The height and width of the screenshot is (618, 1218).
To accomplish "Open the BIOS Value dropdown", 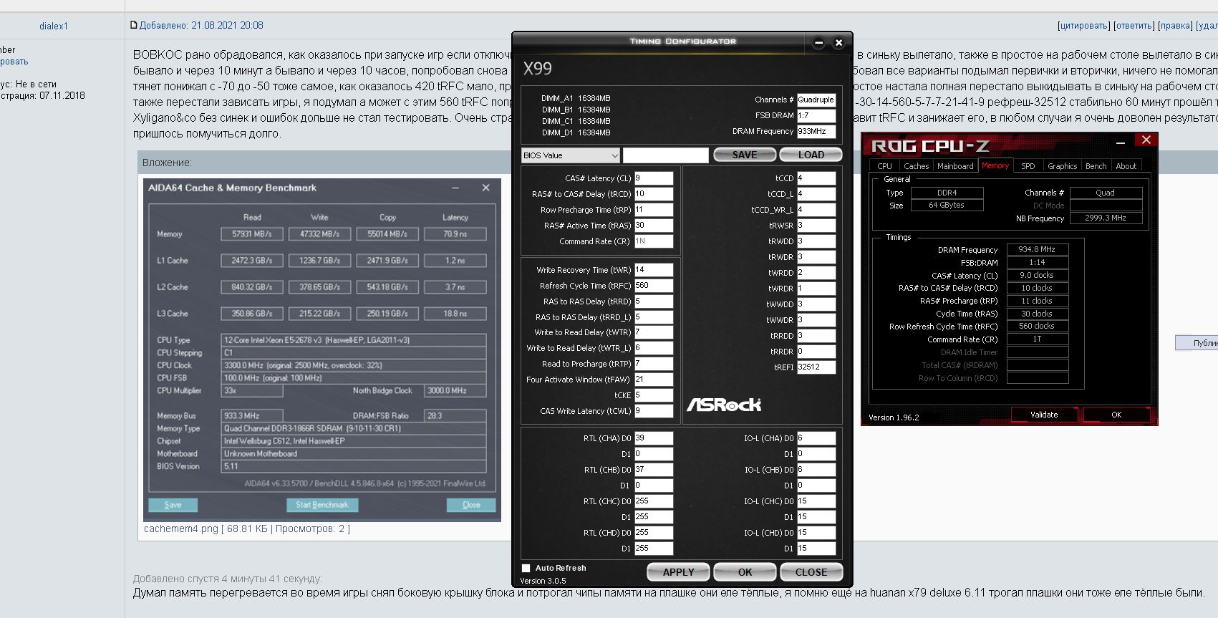I will (570, 155).
